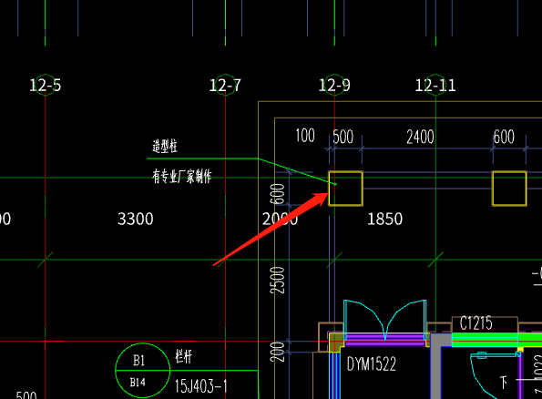Click the horizontal 100 dimension value
Image resolution: width=542 pixels, height=399 pixels.
tap(305, 136)
